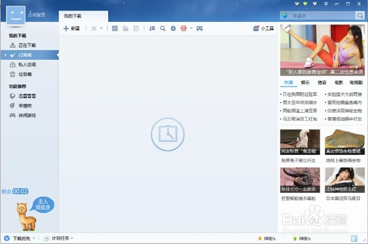This screenshot has height=244, width=368.
Task: Open the rabbit 兔坚强 thumbnail
Action: tap(300, 142)
